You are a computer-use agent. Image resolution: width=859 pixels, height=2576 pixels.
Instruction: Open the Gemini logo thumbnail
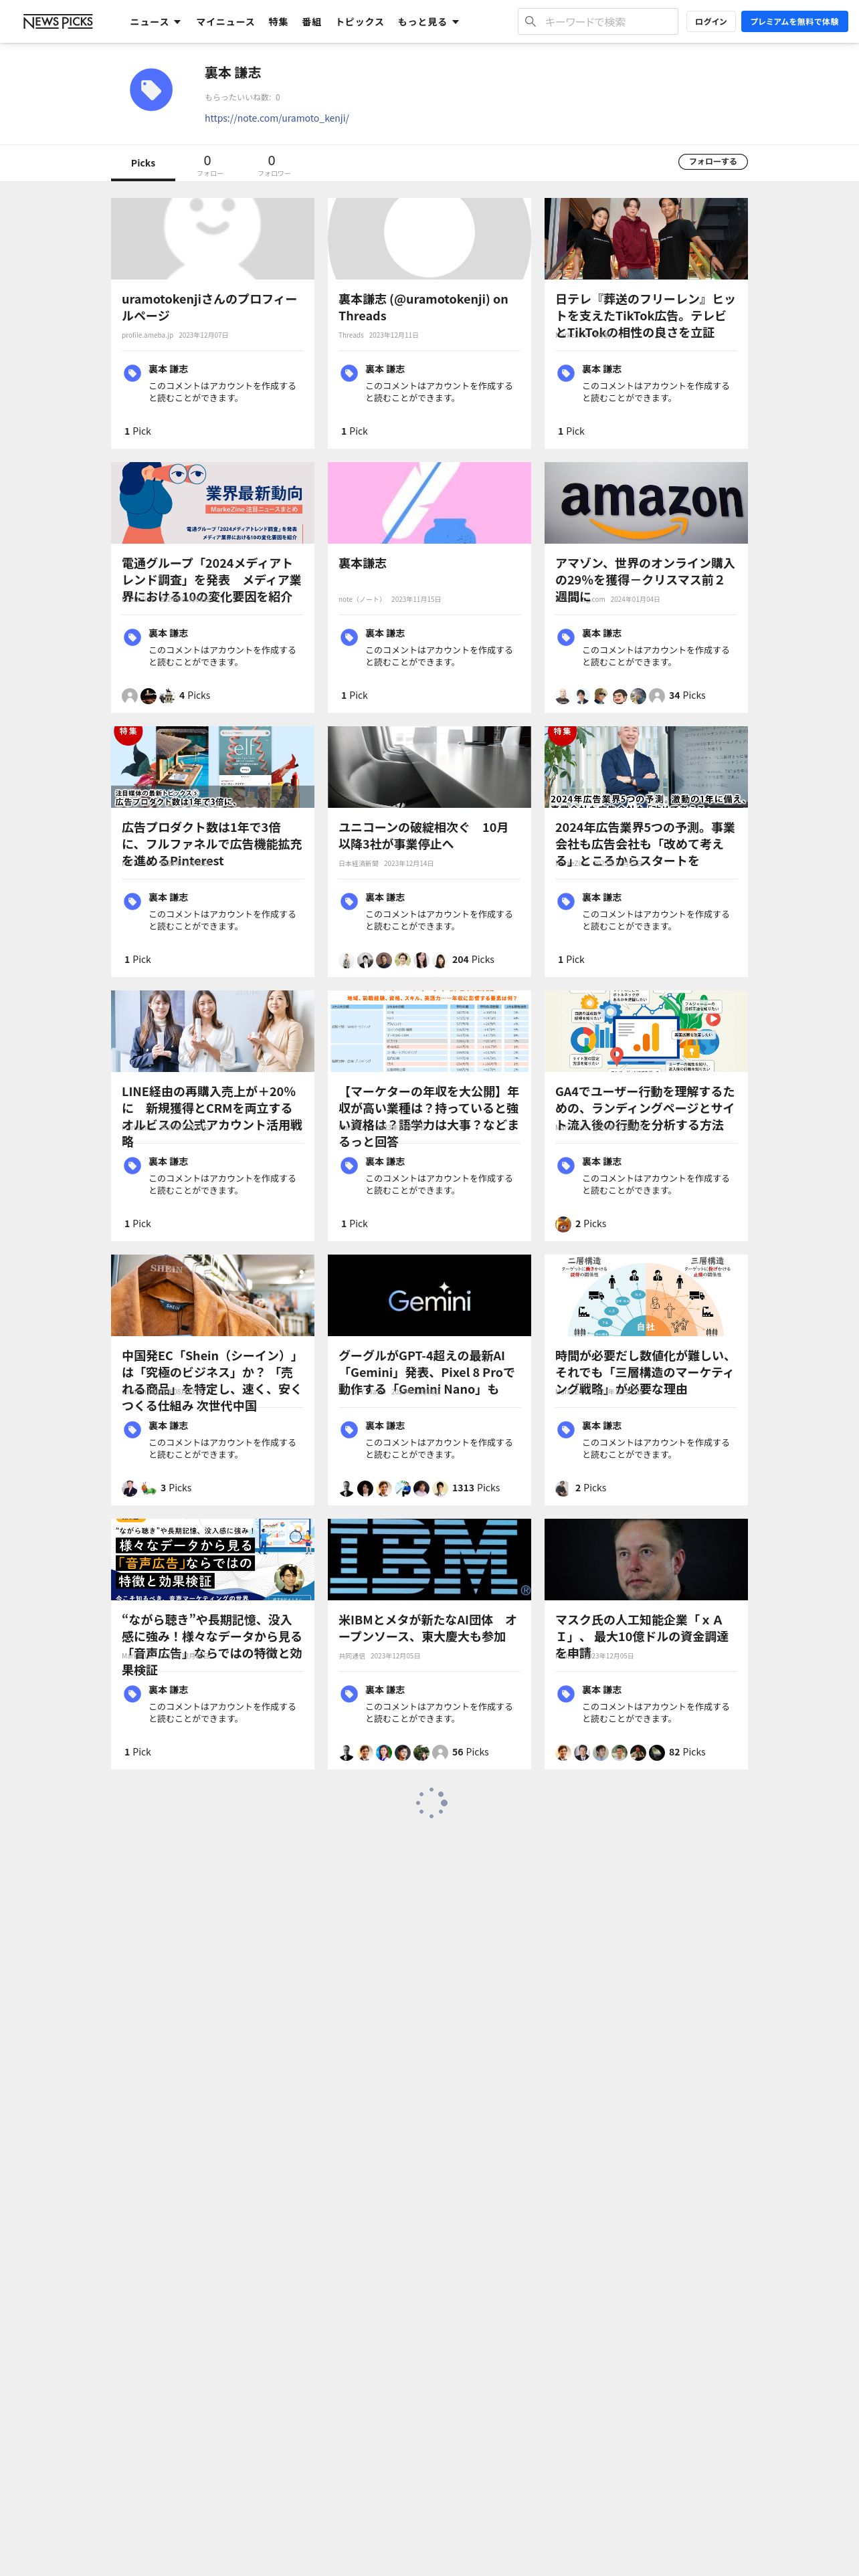pos(429,1295)
